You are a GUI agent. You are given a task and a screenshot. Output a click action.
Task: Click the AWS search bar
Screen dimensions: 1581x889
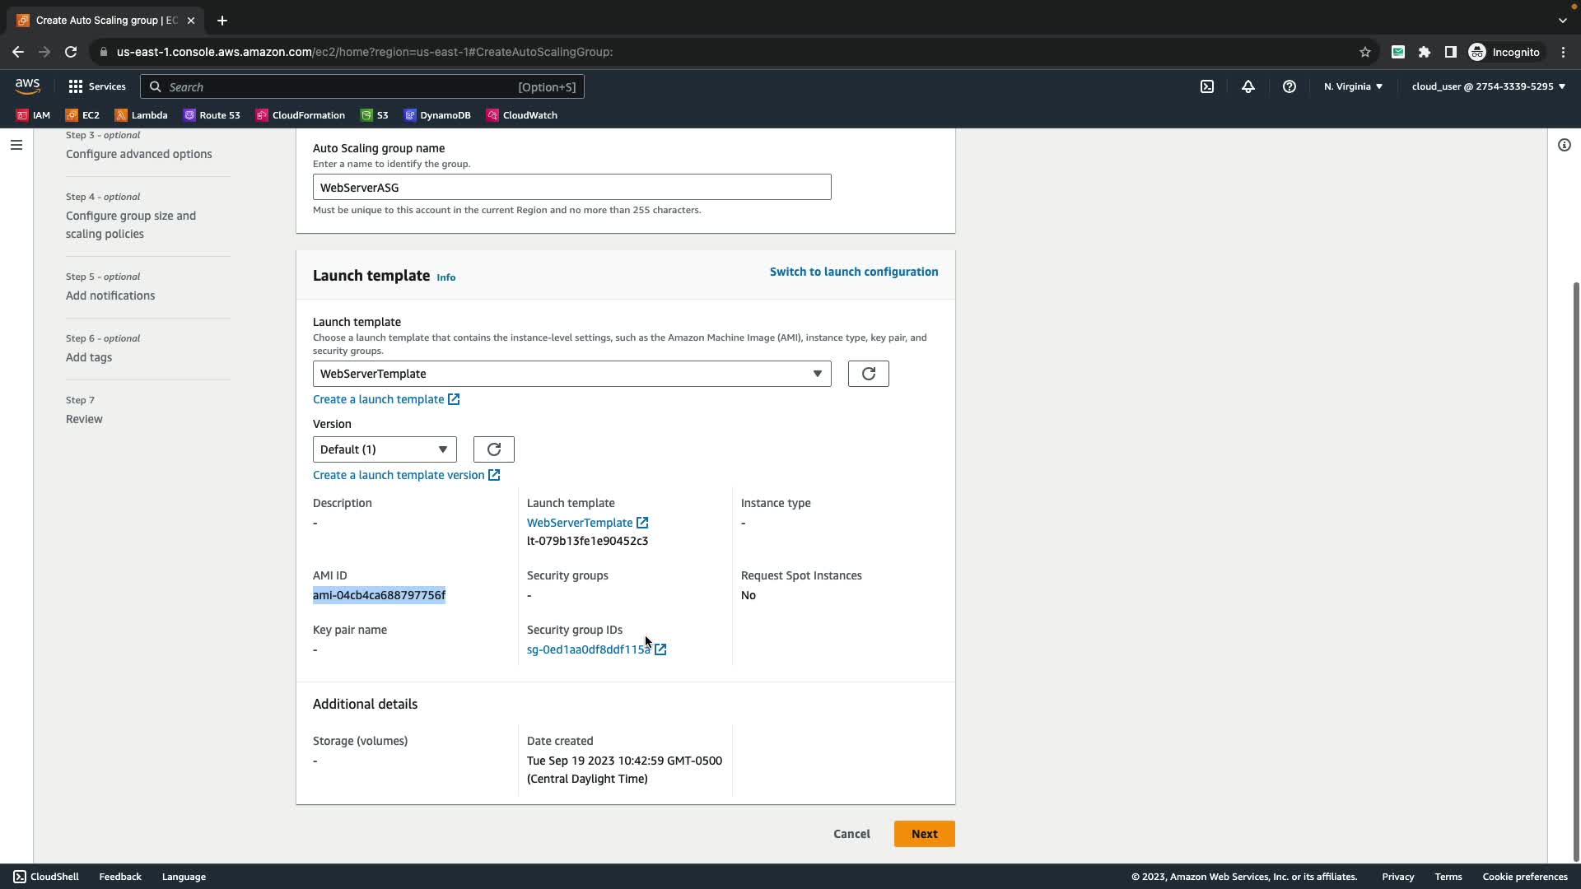[x=362, y=86]
